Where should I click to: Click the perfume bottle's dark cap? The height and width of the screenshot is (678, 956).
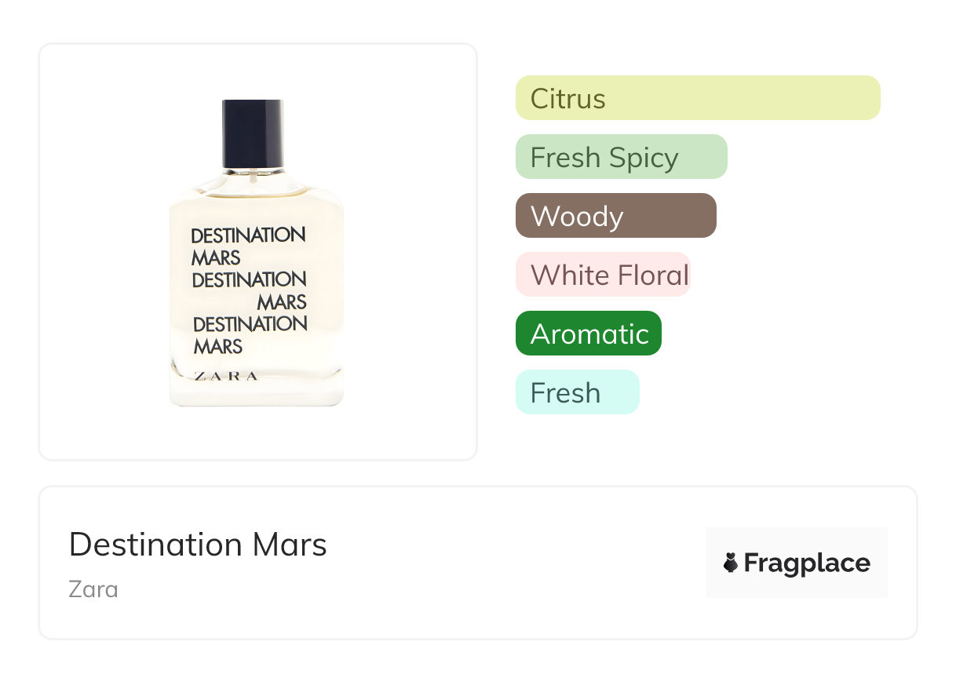click(x=253, y=132)
